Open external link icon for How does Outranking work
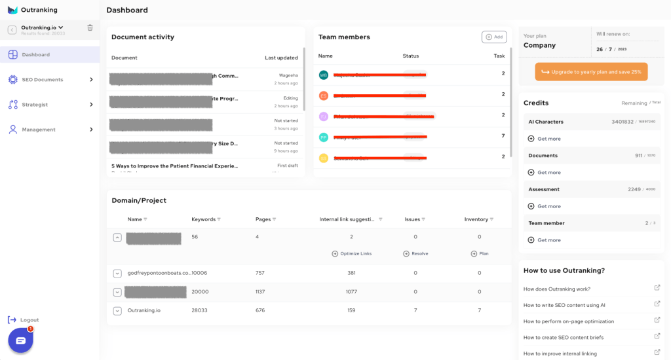 (657, 288)
